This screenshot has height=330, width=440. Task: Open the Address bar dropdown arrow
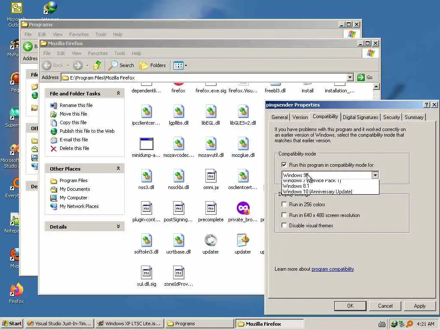(350, 77)
